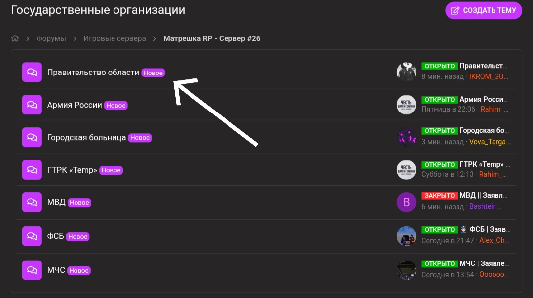Screen dimensions: 533x298
Task: Open latest МЧС thread titled Заявле…
Action: coord(484,263)
